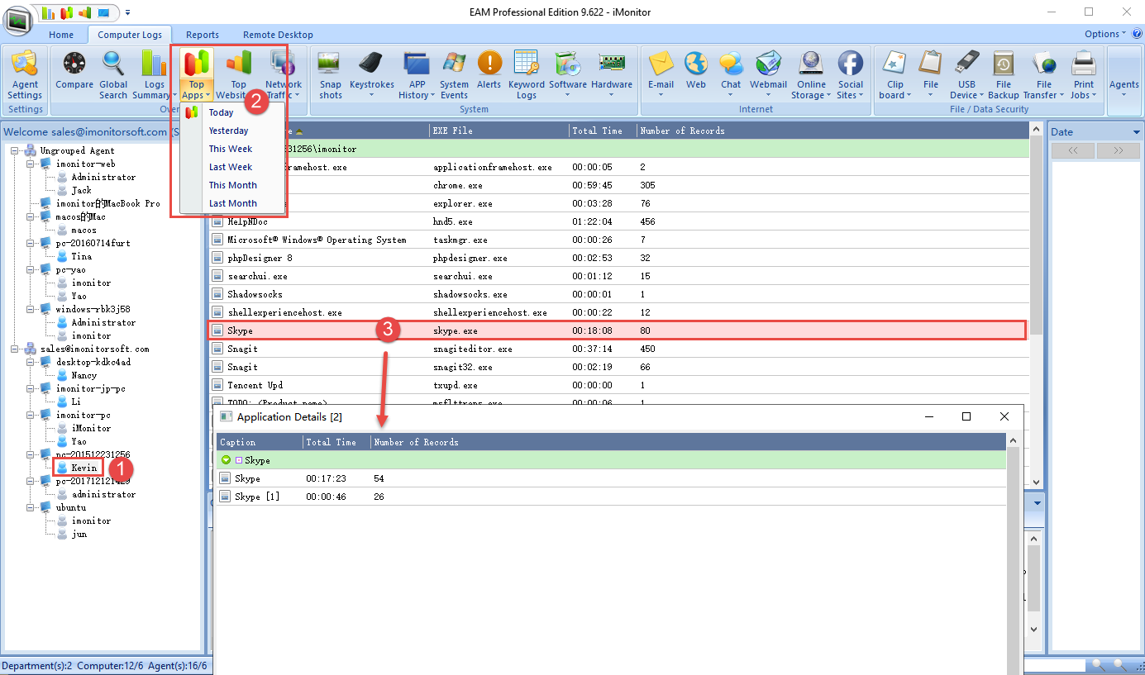
Task: Open Keyword Logs
Action: (527, 74)
